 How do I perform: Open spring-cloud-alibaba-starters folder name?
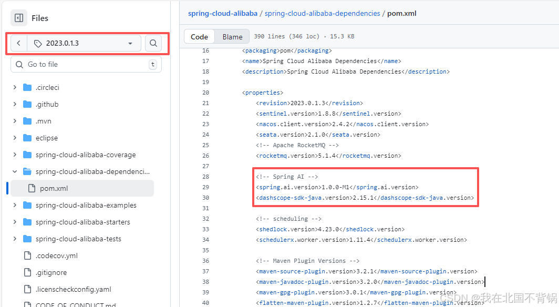[82, 222]
